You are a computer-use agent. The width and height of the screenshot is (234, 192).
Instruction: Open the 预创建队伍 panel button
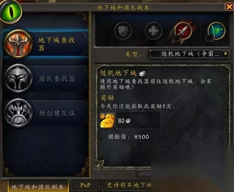45,113
